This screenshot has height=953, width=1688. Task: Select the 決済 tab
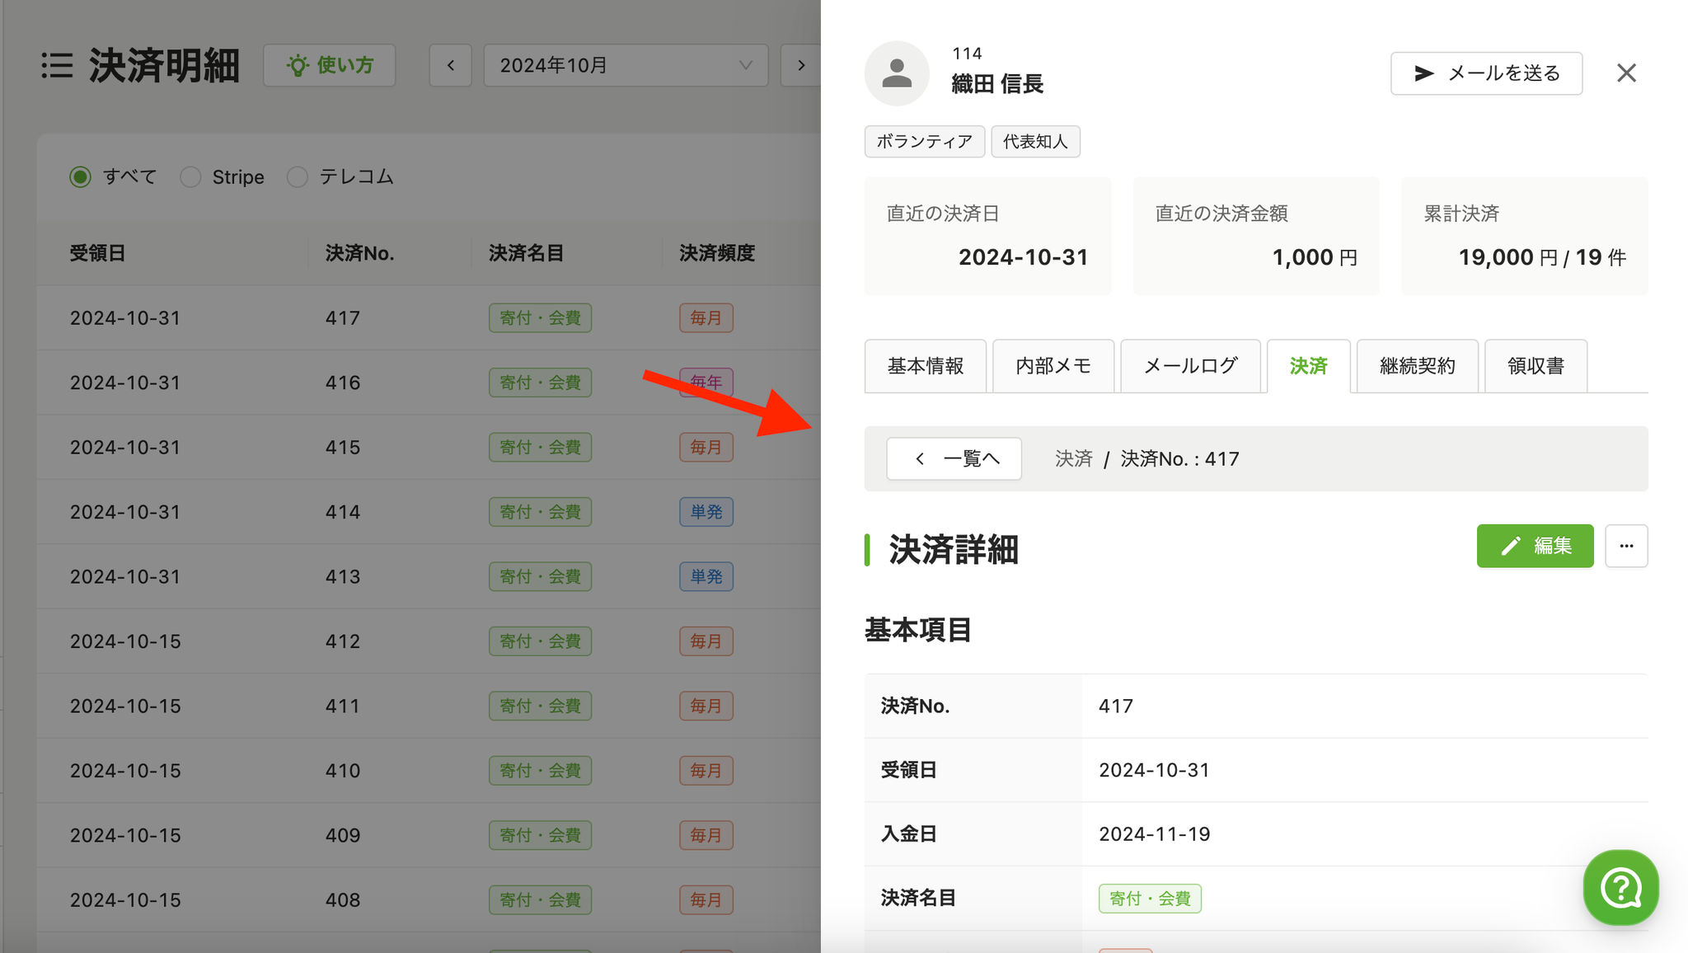[x=1308, y=366]
